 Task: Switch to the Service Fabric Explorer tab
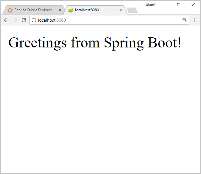(33, 10)
